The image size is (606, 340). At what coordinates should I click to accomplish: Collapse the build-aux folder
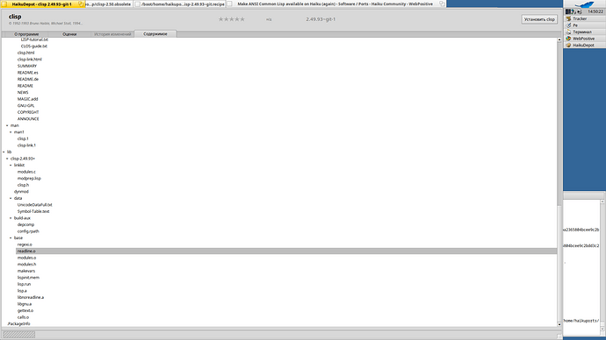11,218
